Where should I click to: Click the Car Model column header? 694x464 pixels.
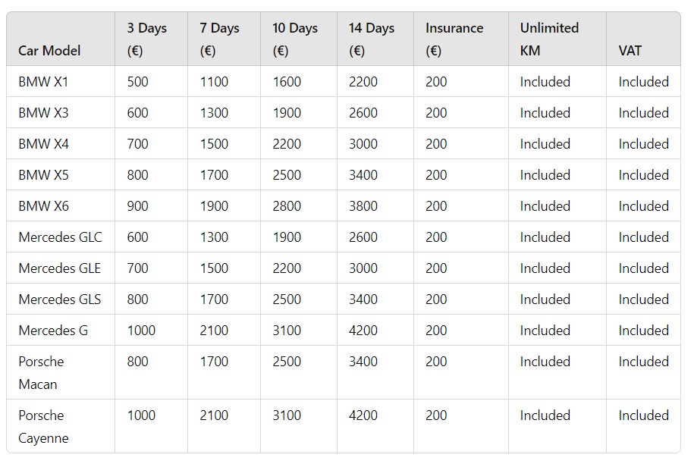(x=49, y=51)
